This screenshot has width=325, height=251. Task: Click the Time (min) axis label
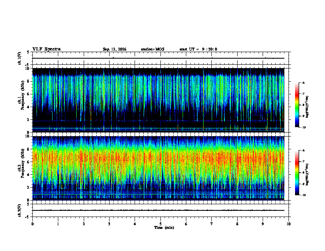click(x=164, y=228)
